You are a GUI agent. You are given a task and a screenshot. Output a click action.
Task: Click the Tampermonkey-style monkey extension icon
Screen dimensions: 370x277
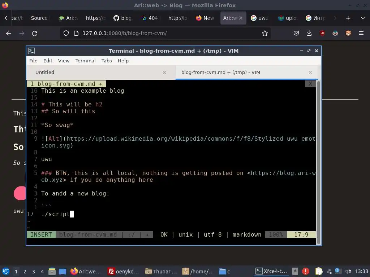coord(348,33)
